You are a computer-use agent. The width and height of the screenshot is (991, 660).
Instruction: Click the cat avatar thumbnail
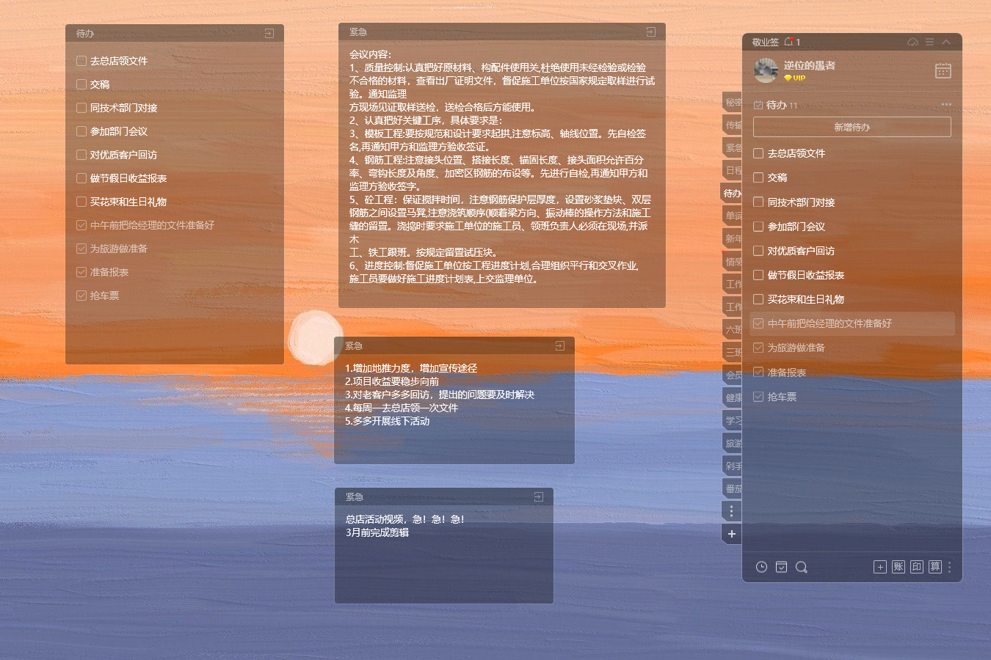[x=766, y=70]
